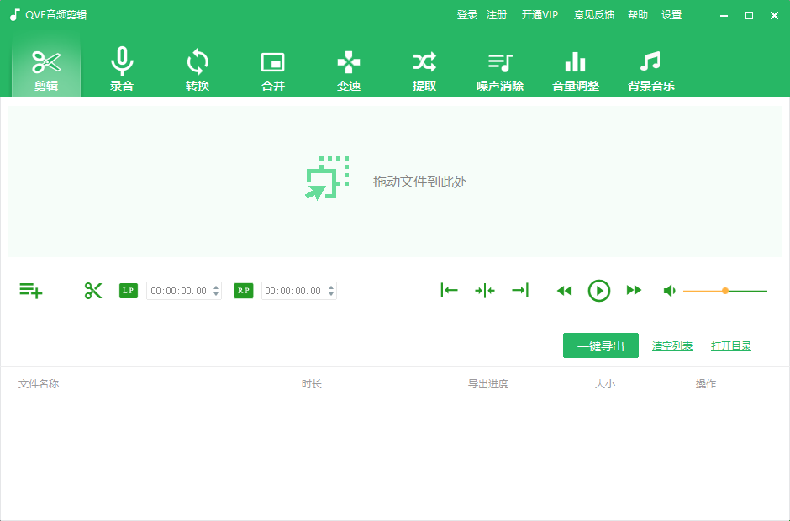Set the left cut point with LP

(128, 290)
